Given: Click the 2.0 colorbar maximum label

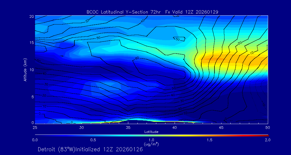Looking at the screenshot, I should click(268, 140).
